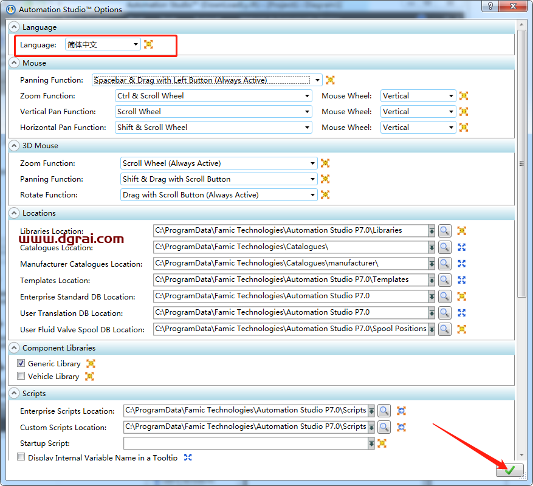The image size is (533, 486).
Task: Reset the Startup Script field
Action: pyautogui.click(x=382, y=443)
